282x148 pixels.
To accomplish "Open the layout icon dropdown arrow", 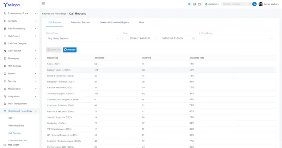I will [202, 4].
